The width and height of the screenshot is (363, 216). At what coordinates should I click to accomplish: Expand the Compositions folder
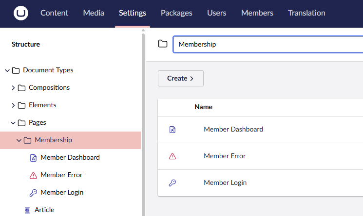(x=13, y=88)
